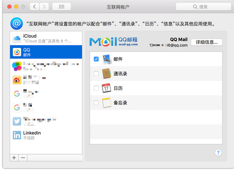Select the Twitter account icon
Image resolution: width=234 pixels, height=171 pixels.
click(x=17, y=121)
